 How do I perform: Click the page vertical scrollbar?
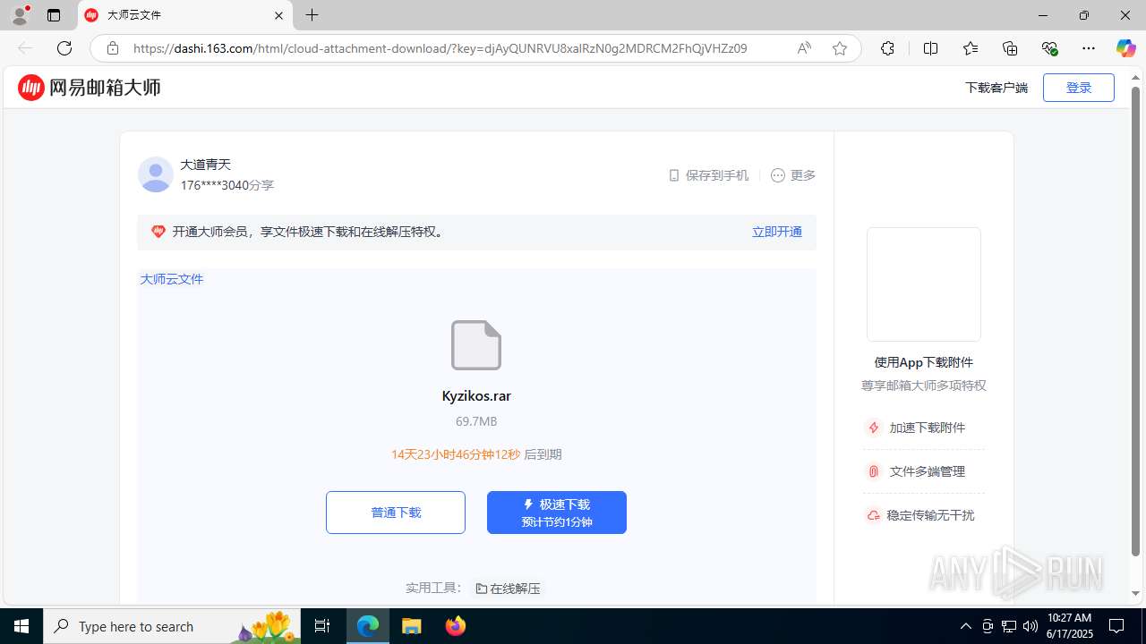pyautogui.click(x=1135, y=320)
